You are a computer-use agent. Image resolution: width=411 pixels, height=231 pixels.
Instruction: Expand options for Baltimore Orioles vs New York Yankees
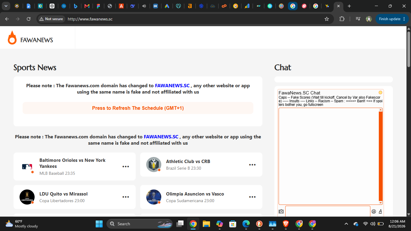click(126, 167)
